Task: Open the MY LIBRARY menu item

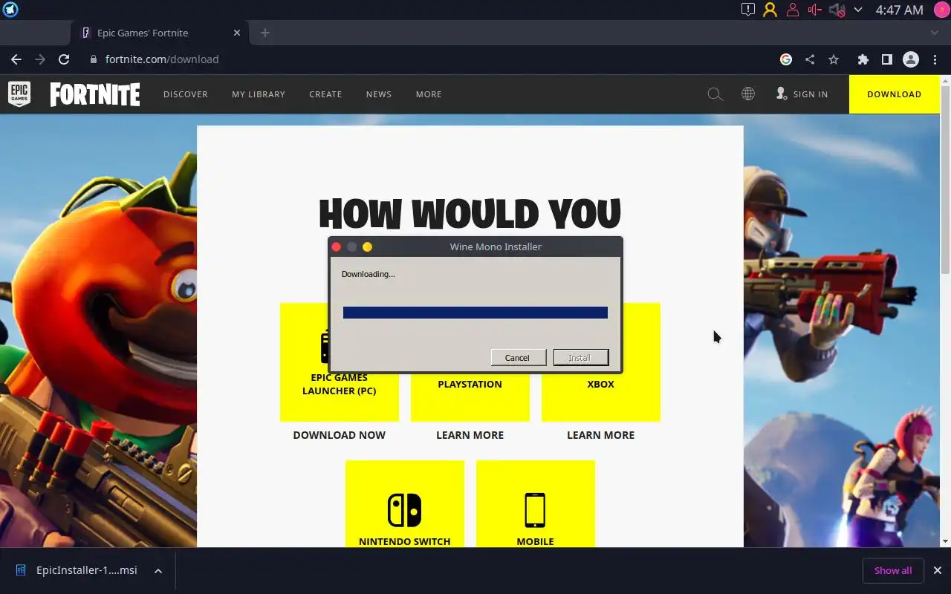Action: (x=259, y=94)
